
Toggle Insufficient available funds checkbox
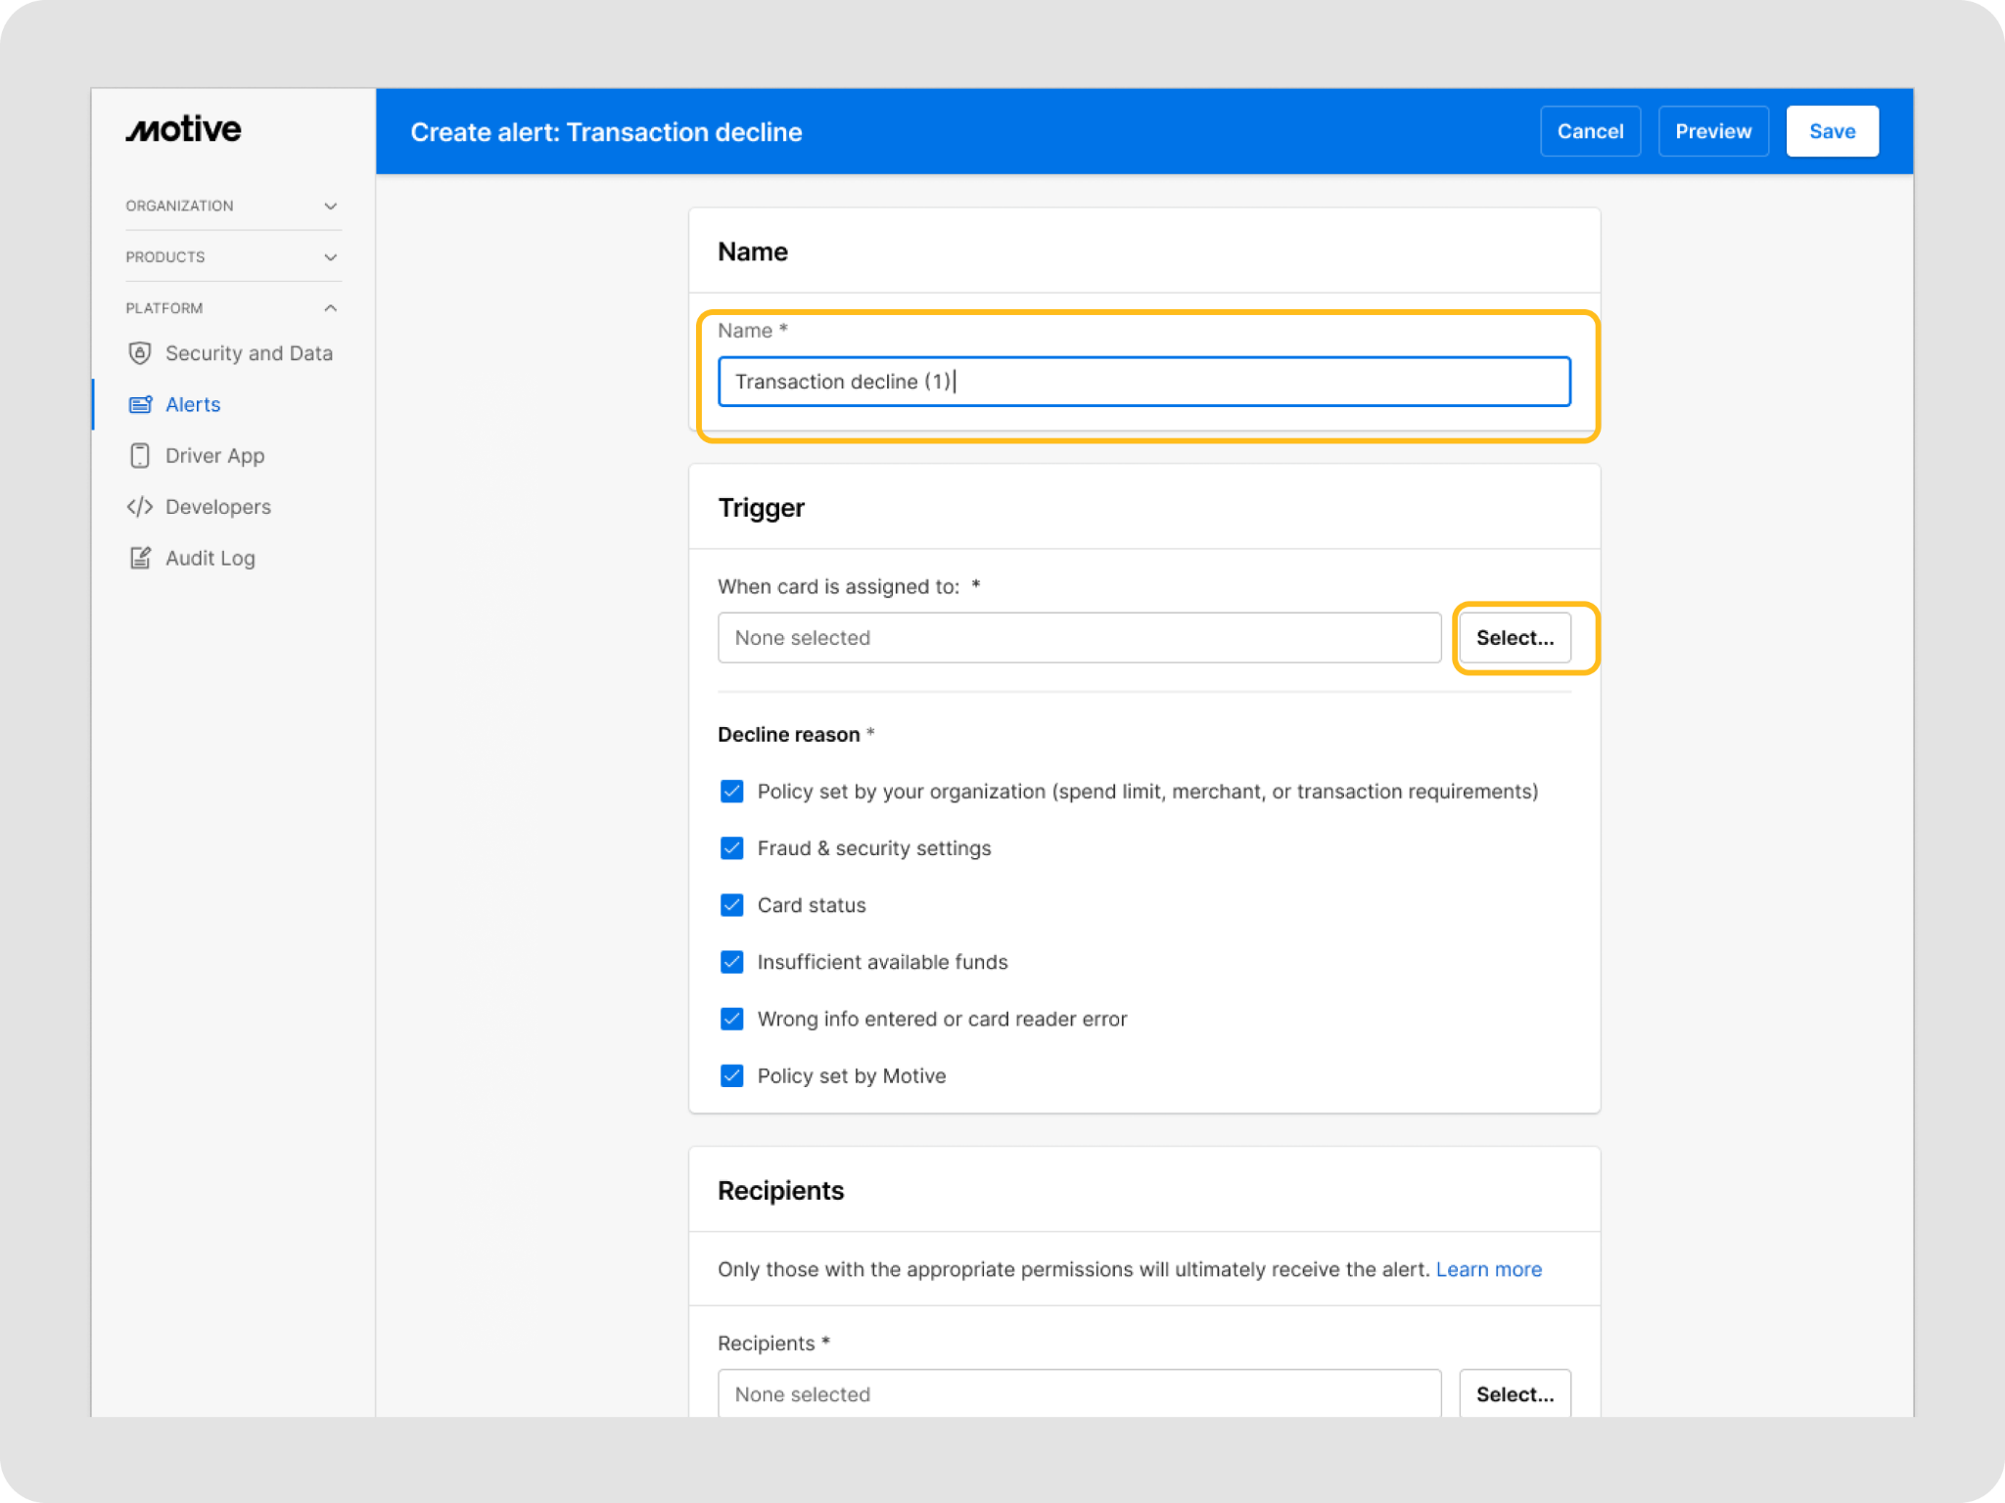point(731,962)
